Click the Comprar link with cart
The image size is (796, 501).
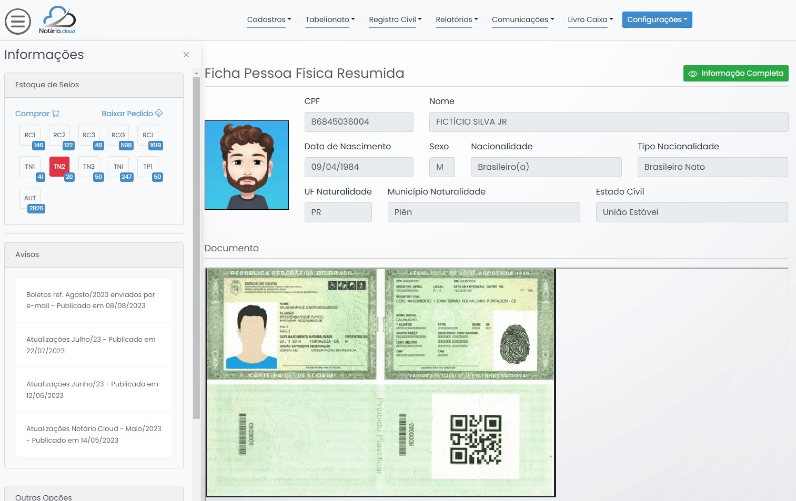37,114
